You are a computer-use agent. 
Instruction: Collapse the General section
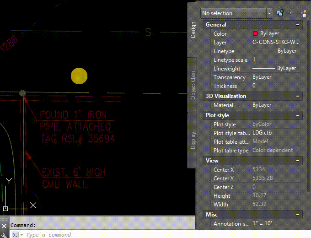coord(298,25)
